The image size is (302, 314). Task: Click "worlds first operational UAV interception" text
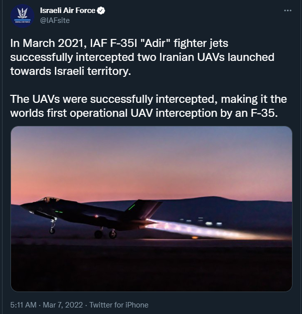131,112
